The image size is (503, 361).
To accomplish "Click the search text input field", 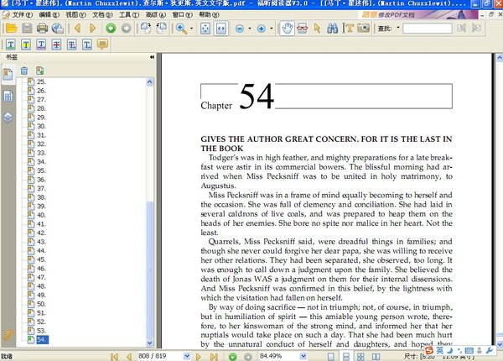I will pos(428,29).
